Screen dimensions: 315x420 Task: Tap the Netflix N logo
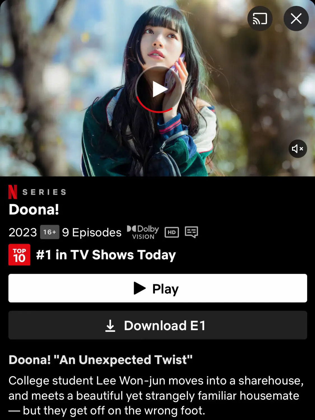(13, 192)
